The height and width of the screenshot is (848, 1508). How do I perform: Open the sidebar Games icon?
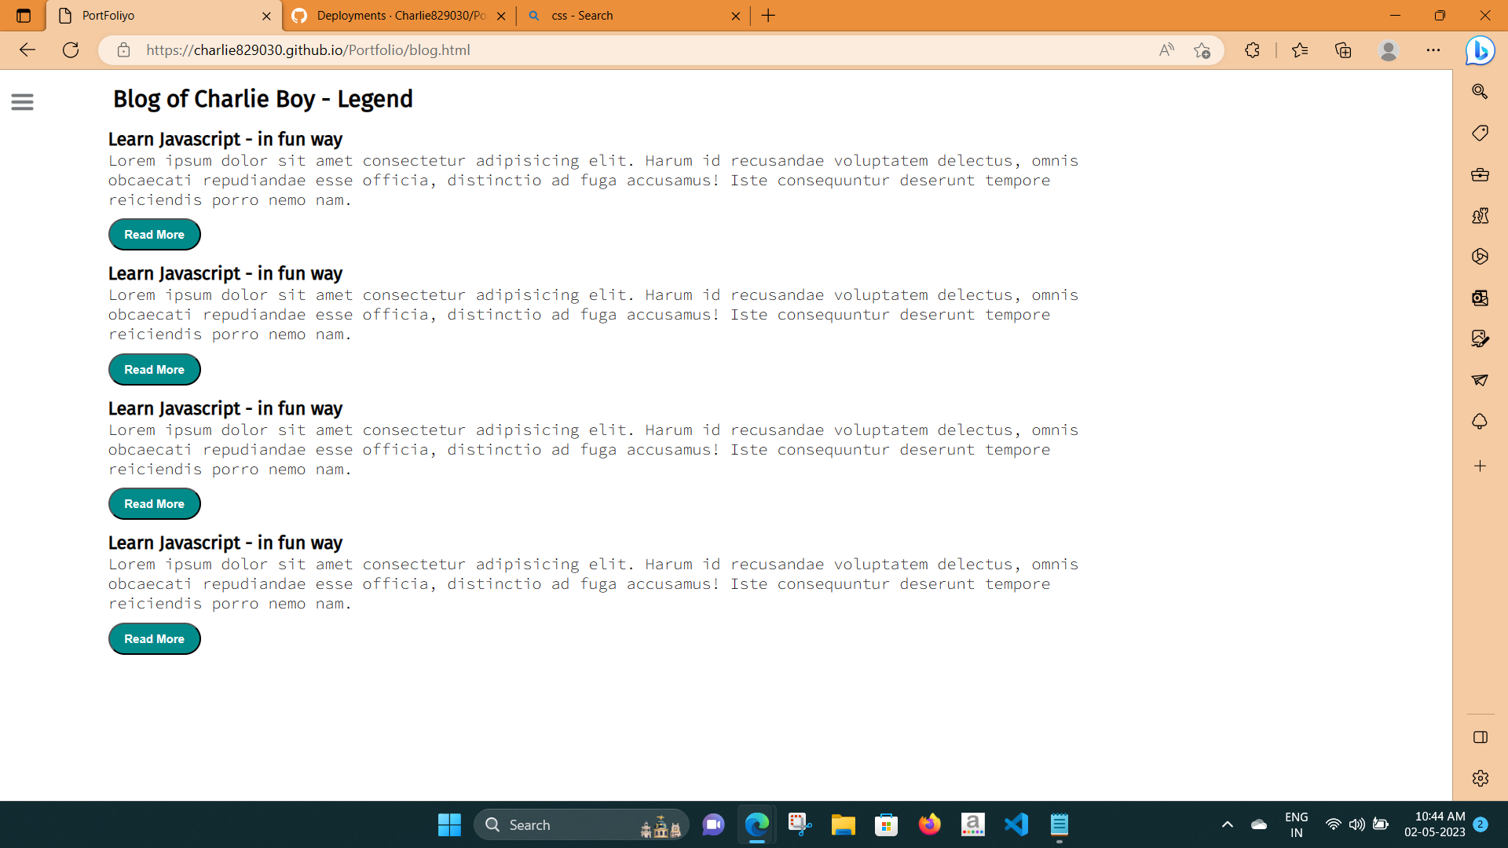coord(1481,215)
